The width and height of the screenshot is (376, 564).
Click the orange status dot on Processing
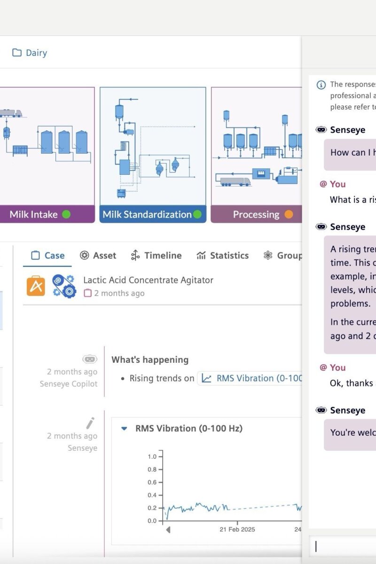coord(289,214)
